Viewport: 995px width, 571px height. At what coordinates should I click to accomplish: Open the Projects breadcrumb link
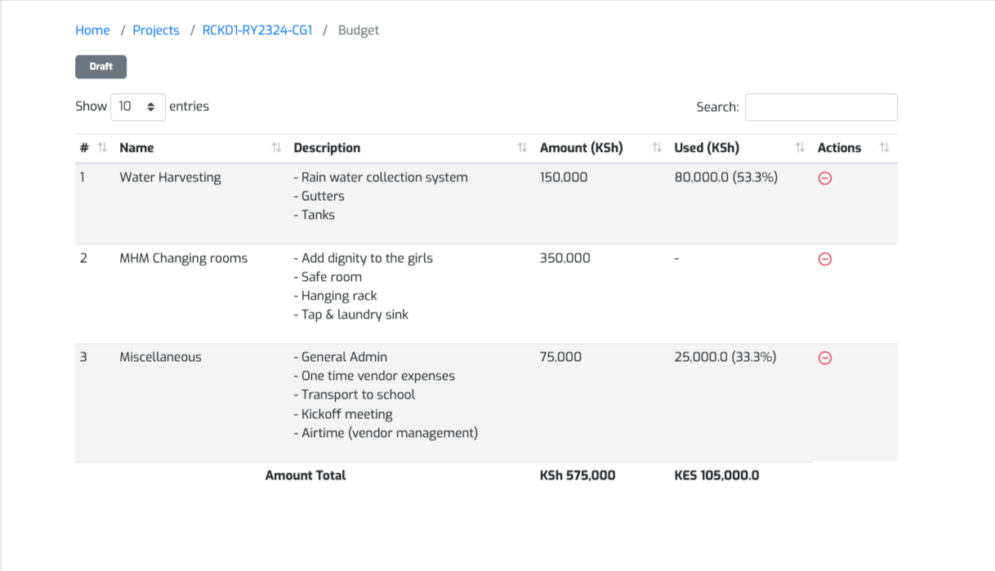(156, 30)
